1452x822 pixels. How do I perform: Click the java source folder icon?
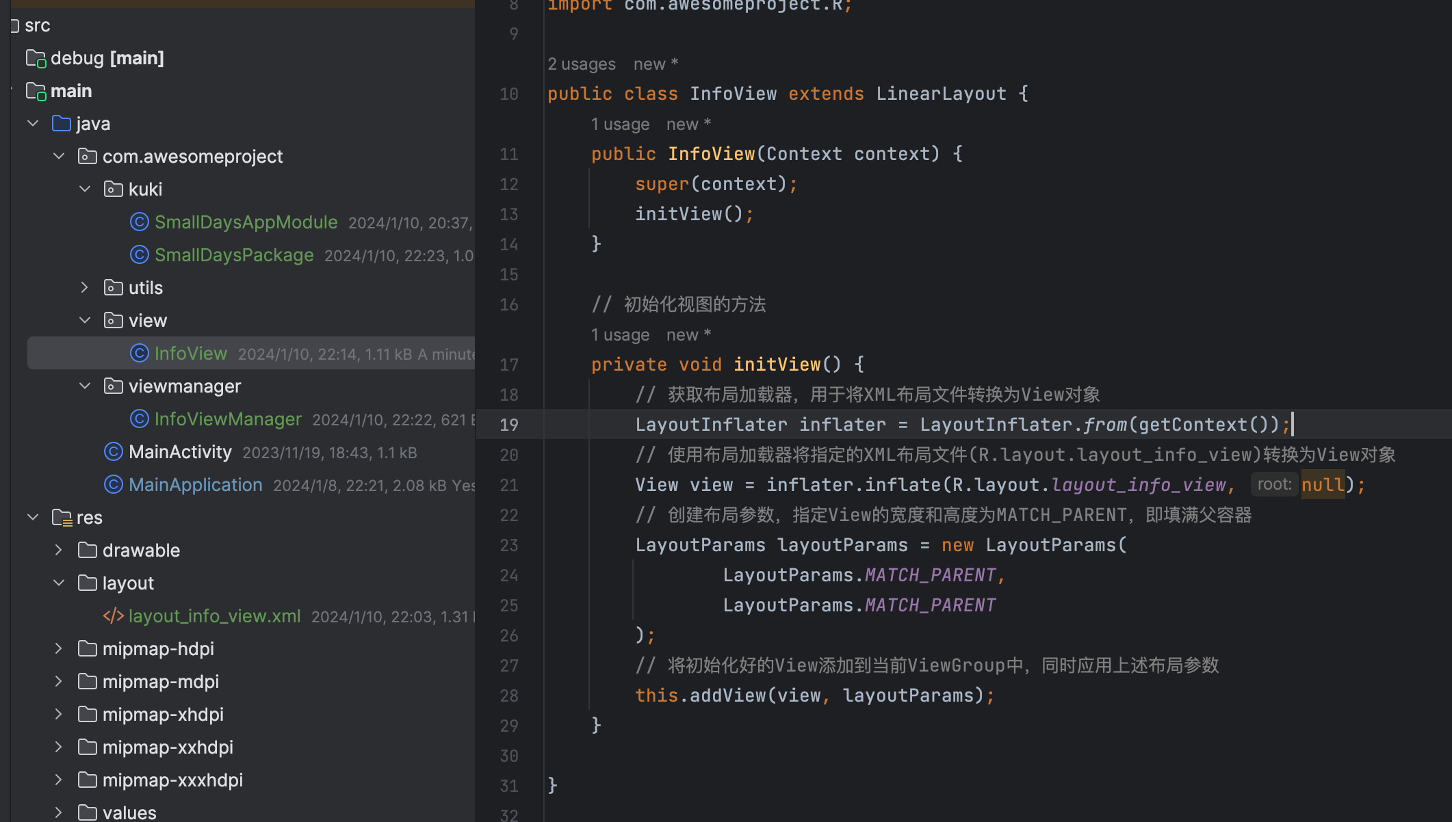point(62,124)
